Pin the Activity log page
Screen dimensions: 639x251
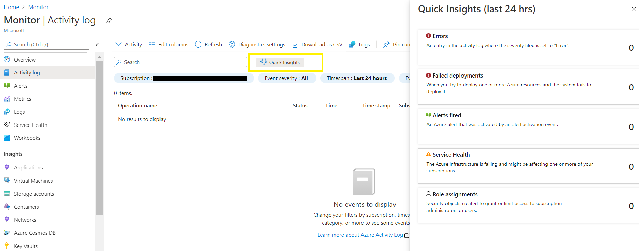pyautogui.click(x=109, y=20)
